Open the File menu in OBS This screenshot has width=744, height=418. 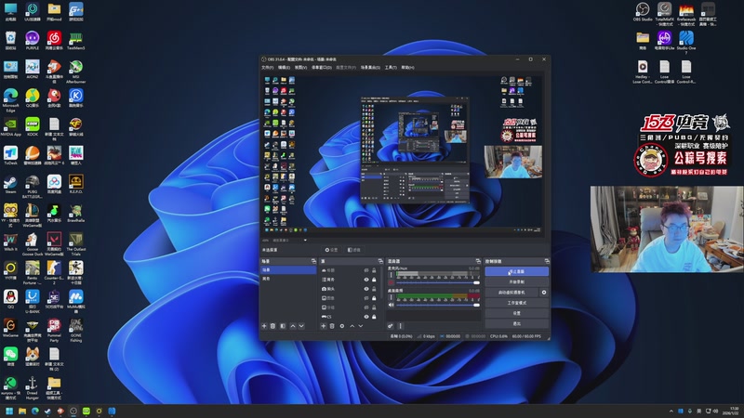click(268, 68)
